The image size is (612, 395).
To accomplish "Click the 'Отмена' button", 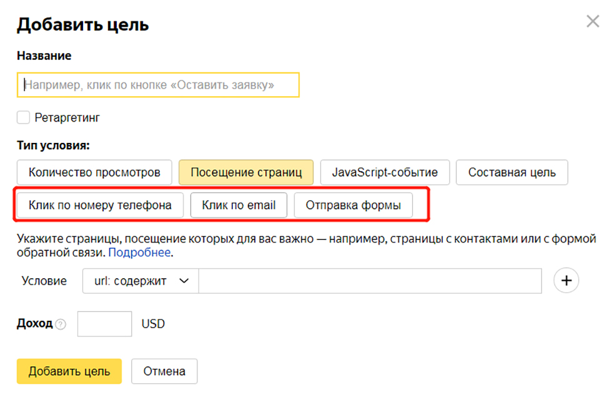I will click(x=164, y=371).
